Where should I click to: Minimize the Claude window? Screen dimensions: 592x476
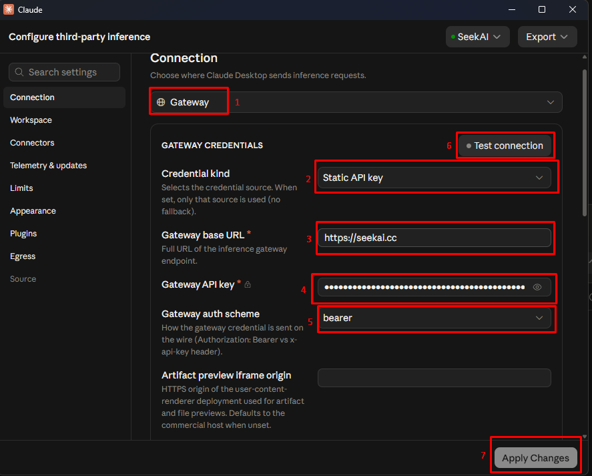point(512,9)
